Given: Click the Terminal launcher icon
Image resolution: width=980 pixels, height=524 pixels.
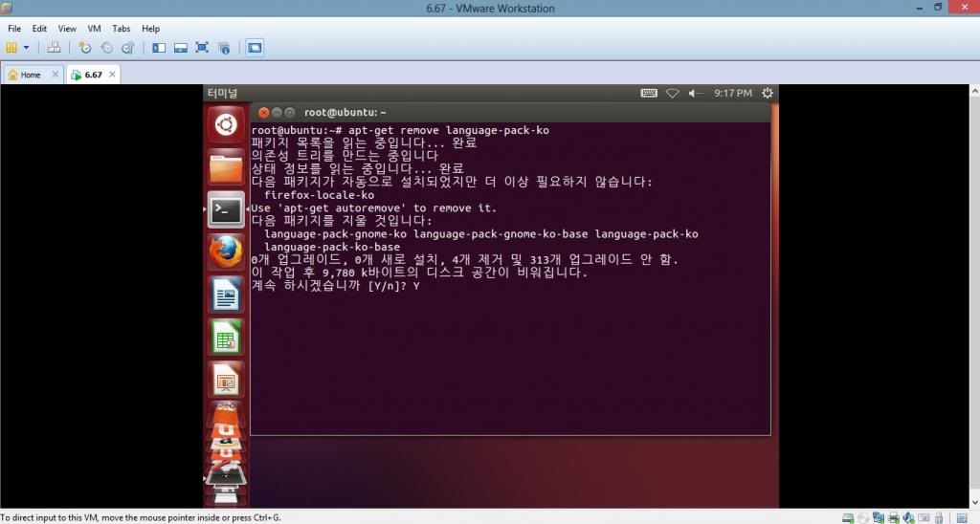Looking at the screenshot, I should pyautogui.click(x=226, y=209).
